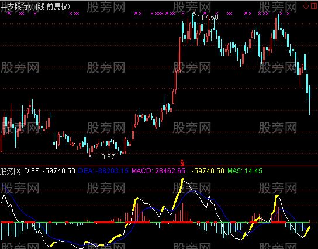Click the chart title 平安银行(日线.前复权)
Image resolution: width=318 pixels, height=249 pixels.
(35, 6)
